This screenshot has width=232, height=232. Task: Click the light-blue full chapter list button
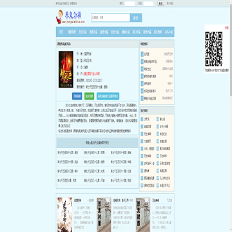click(108, 96)
